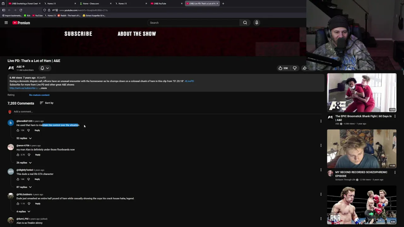
Task: Like the comment by @SlightlyTarded
Action: 18,179
